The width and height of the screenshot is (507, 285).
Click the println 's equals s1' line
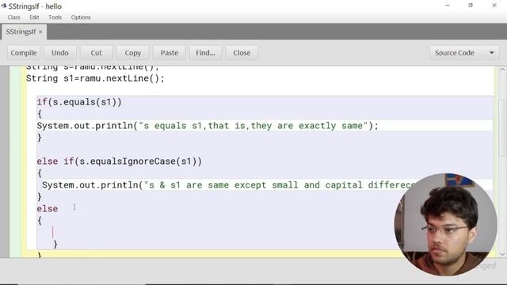click(208, 126)
